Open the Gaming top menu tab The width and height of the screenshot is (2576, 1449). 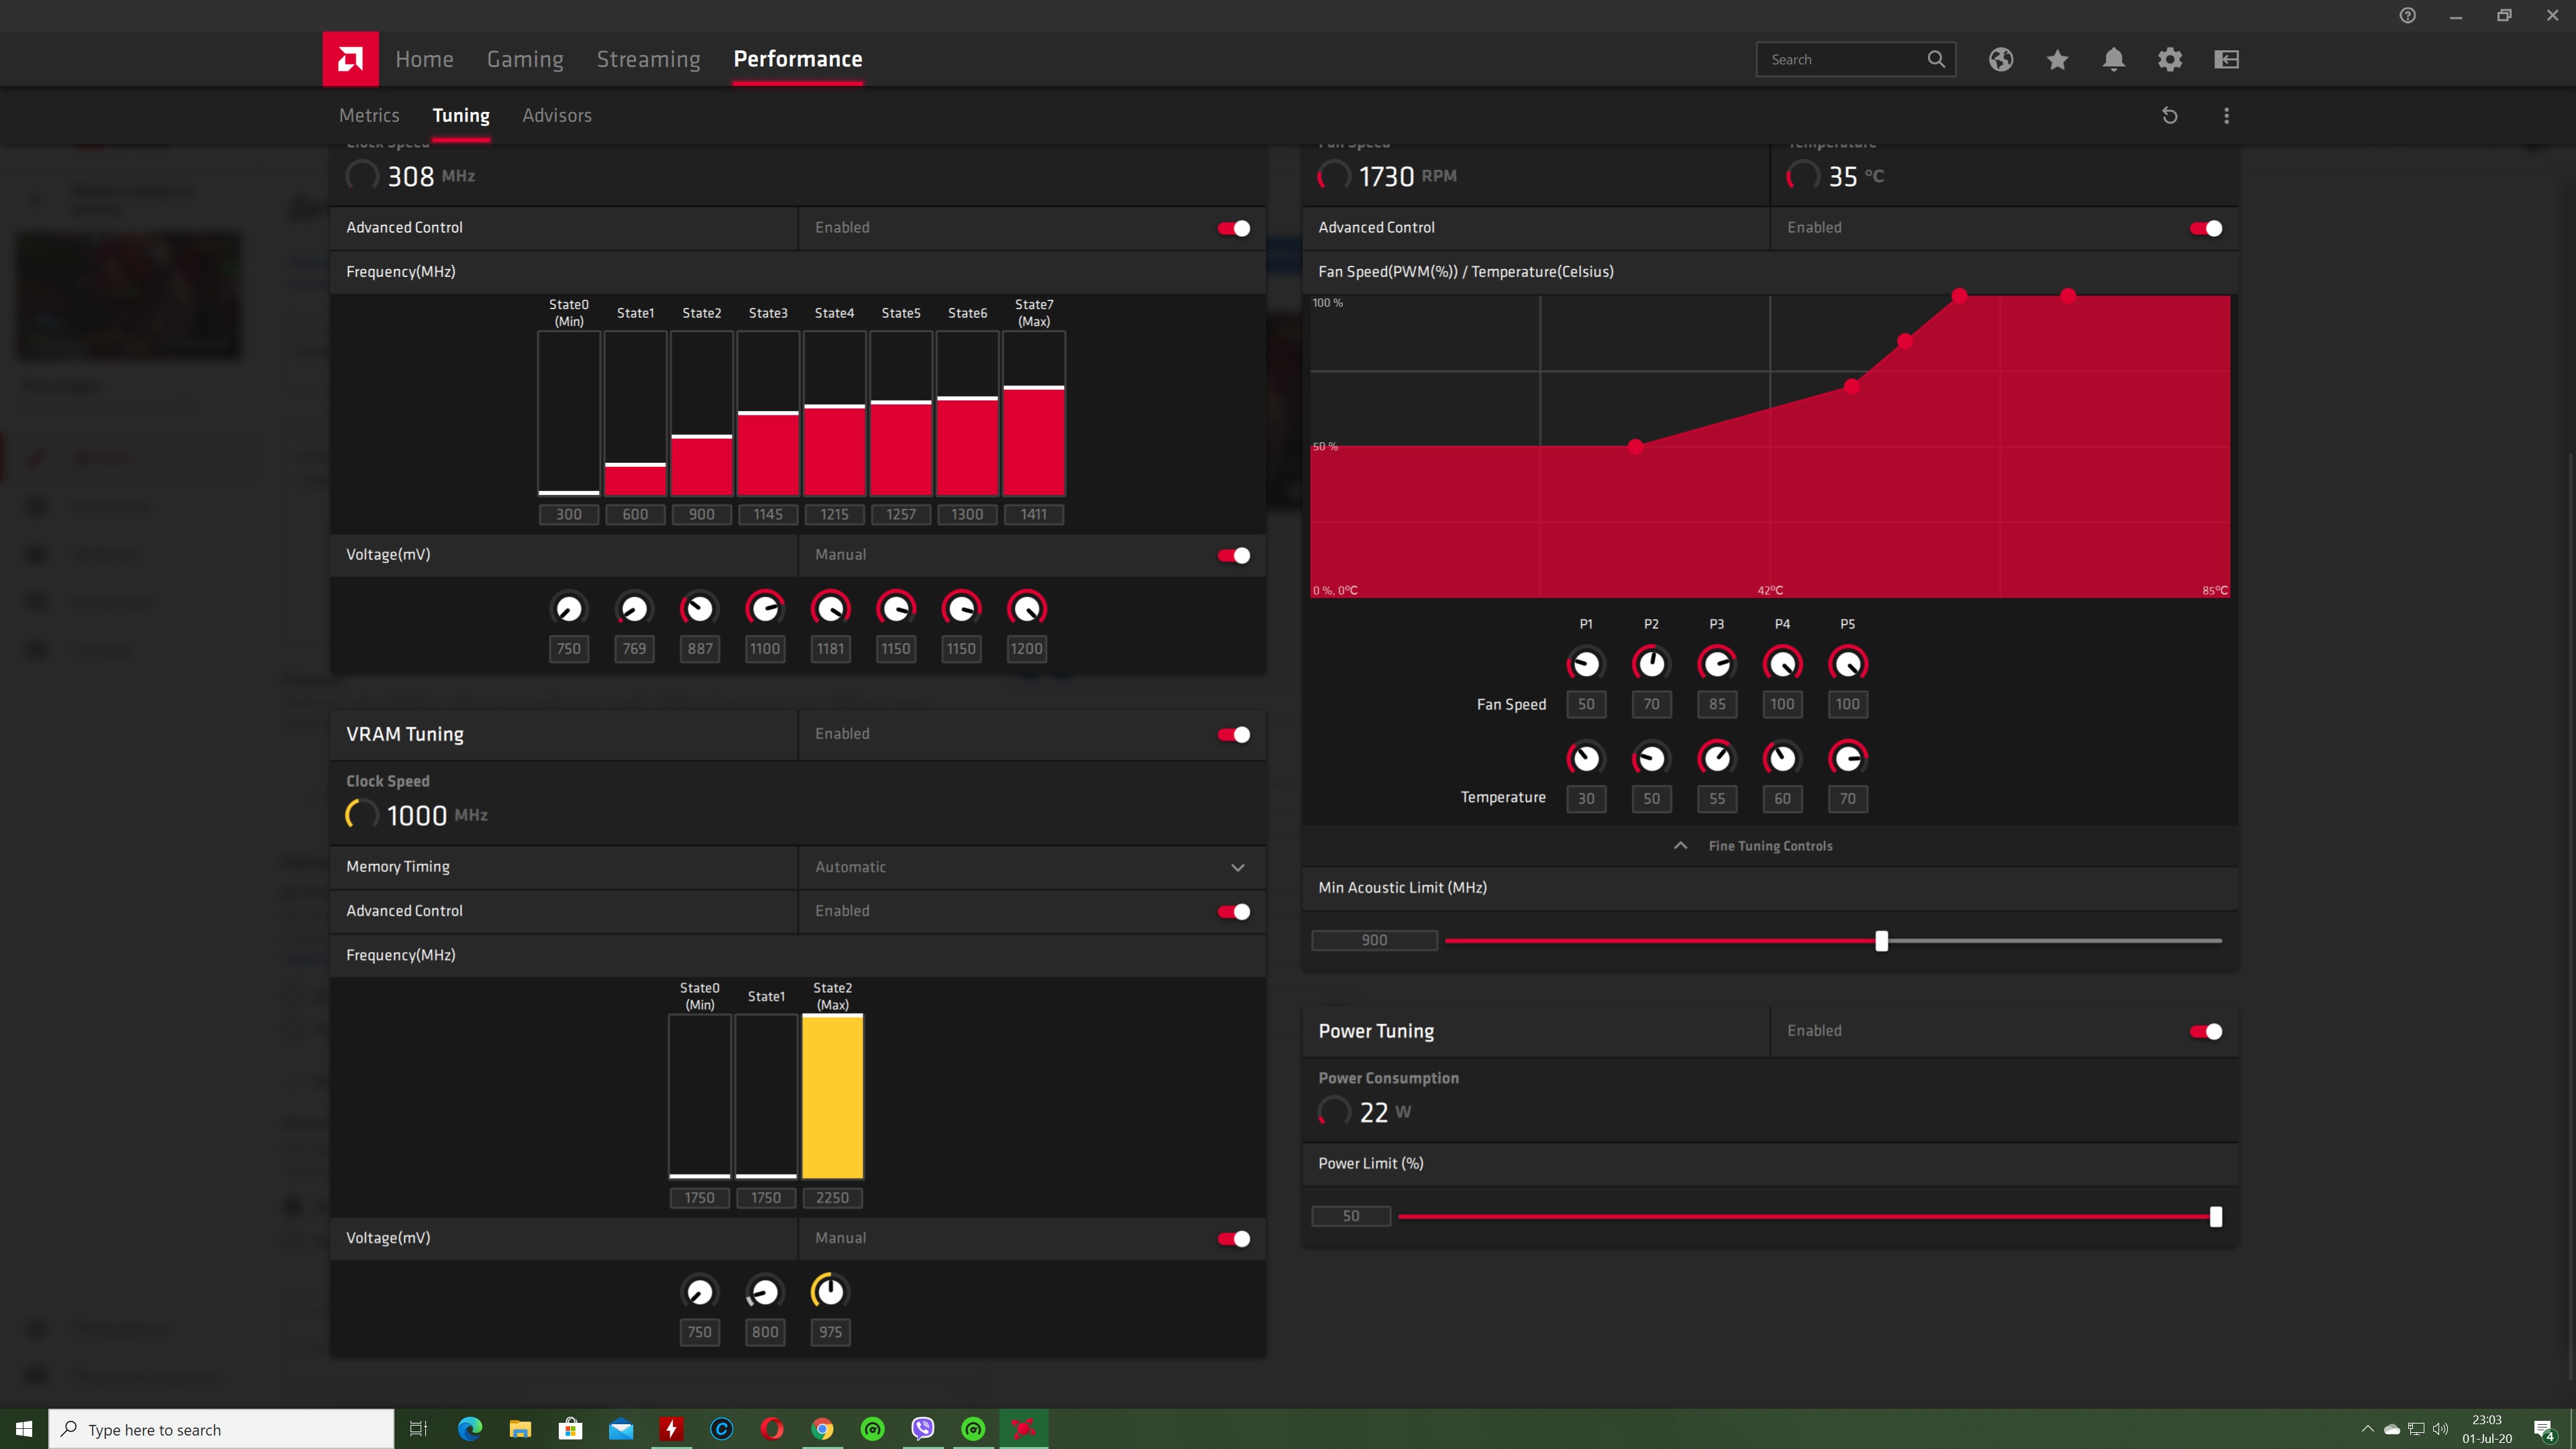525,59
